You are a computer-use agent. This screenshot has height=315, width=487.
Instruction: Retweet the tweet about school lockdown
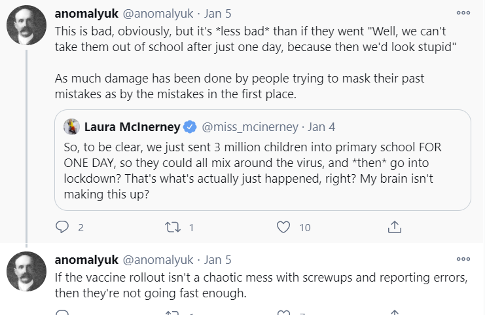click(x=173, y=227)
